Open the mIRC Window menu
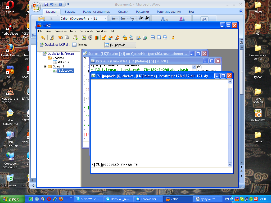The width and height of the screenshot is (271, 203). (101, 31)
